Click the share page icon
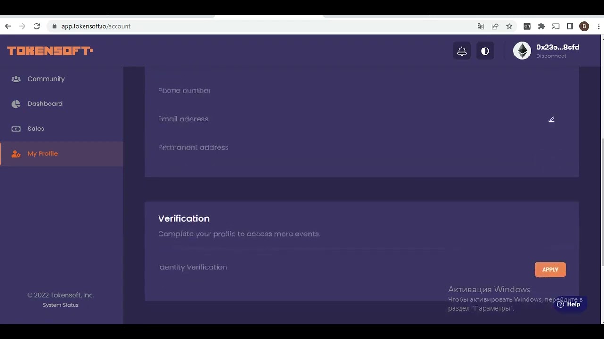 pyautogui.click(x=495, y=26)
